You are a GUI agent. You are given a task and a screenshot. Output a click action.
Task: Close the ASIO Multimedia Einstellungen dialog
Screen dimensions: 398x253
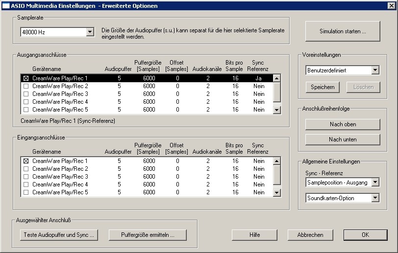pyautogui.click(x=392, y=5)
